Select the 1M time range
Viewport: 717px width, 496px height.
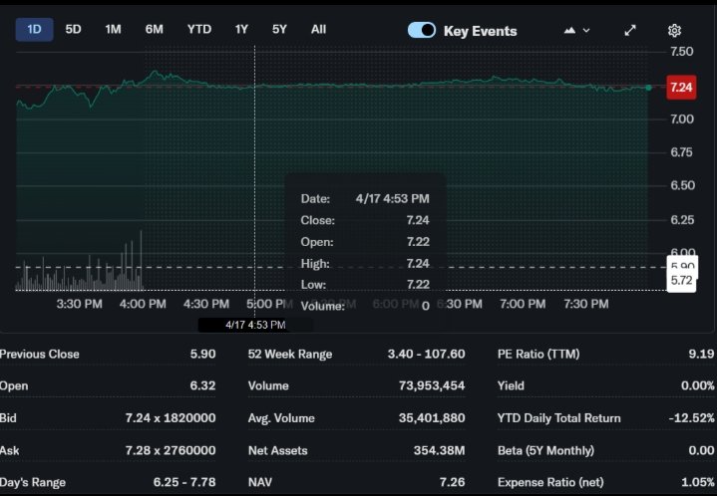(x=113, y=29)
